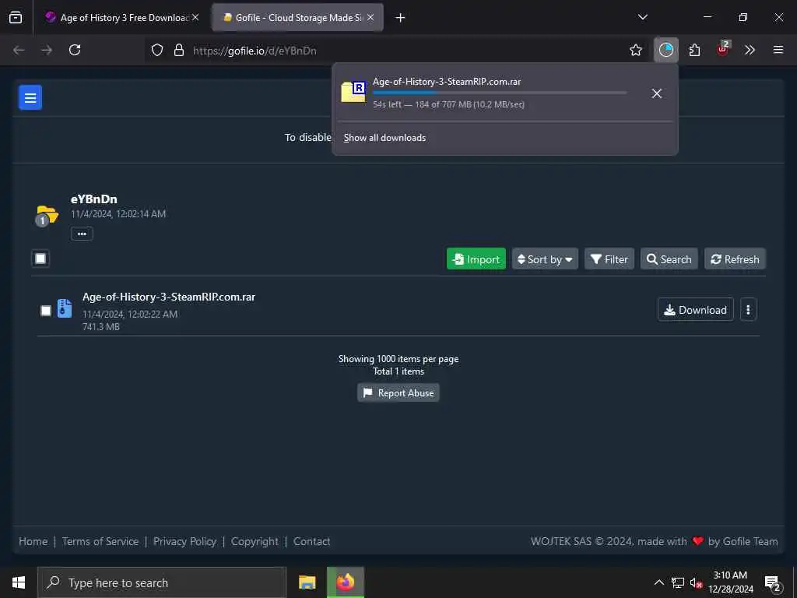Open the Gofile hamburger sidebar menu
Viewport: 797px width, 598px height.
tap(30, 97)
